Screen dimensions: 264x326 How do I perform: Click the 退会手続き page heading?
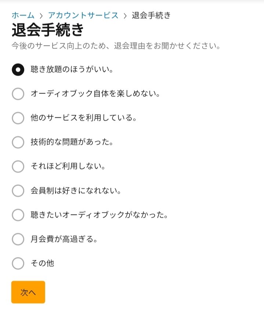[x=48, y=30]
